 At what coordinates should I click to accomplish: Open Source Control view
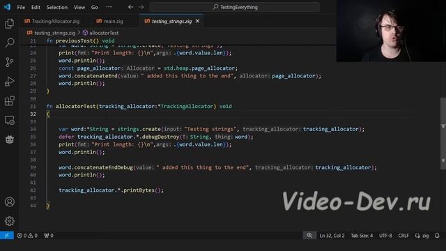click(x=9, y=62)
